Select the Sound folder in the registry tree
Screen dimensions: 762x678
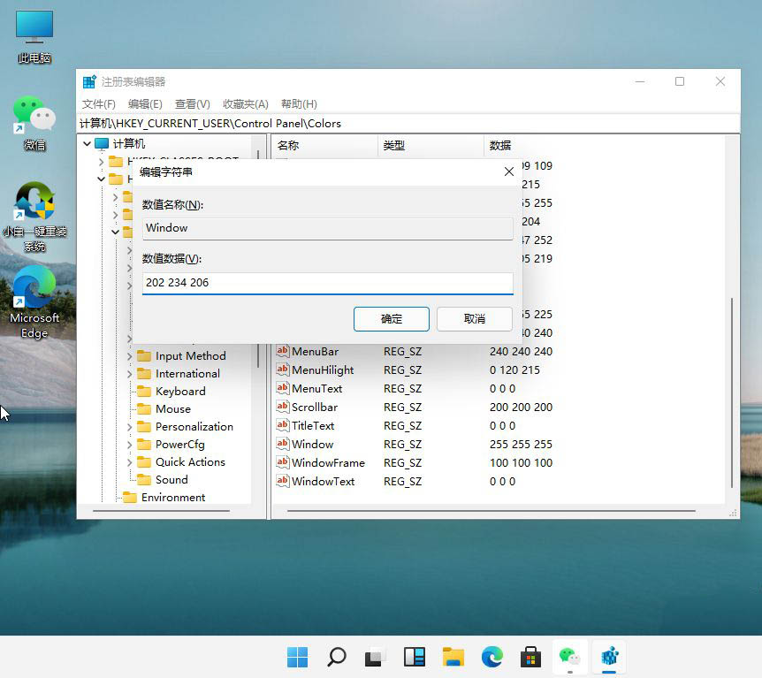[x=175, y=479]
